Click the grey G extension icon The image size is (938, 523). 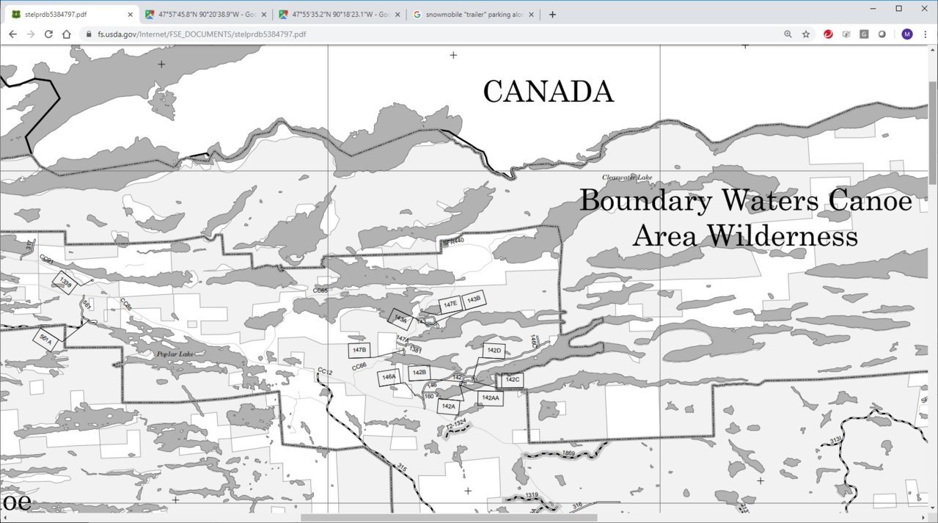864,34
